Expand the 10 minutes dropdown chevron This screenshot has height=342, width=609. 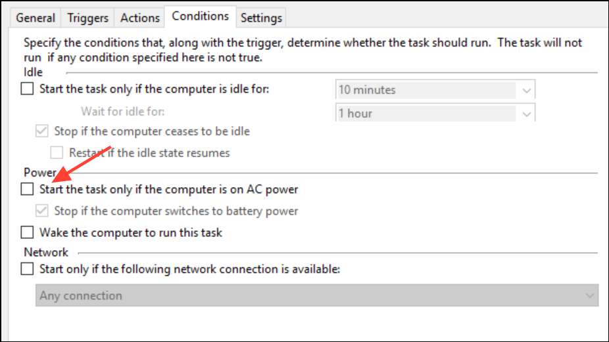(x=526, y=90)
